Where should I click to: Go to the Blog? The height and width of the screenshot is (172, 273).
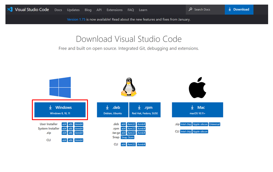88,10
